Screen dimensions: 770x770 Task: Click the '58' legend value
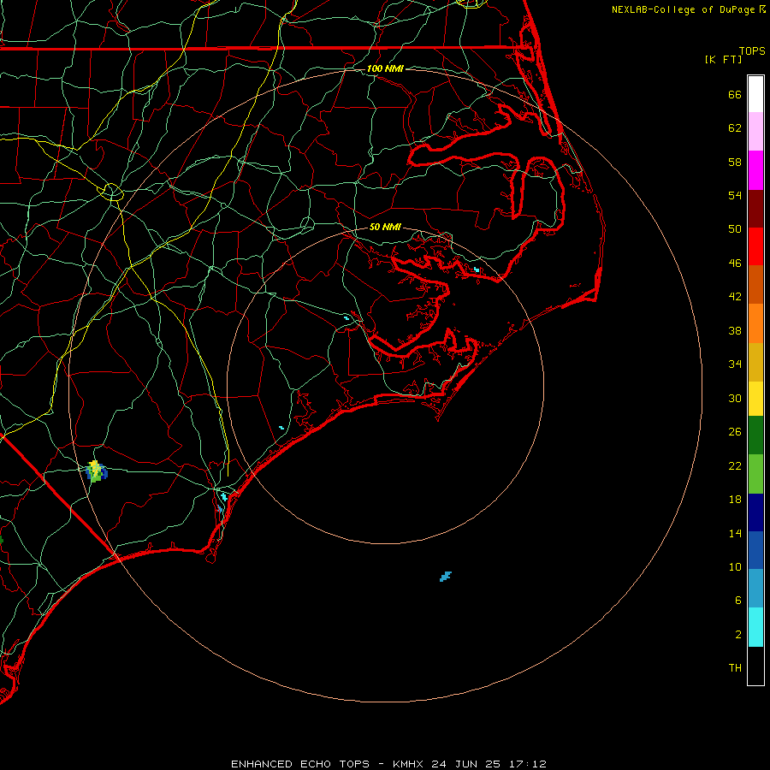tap(735, 162)
